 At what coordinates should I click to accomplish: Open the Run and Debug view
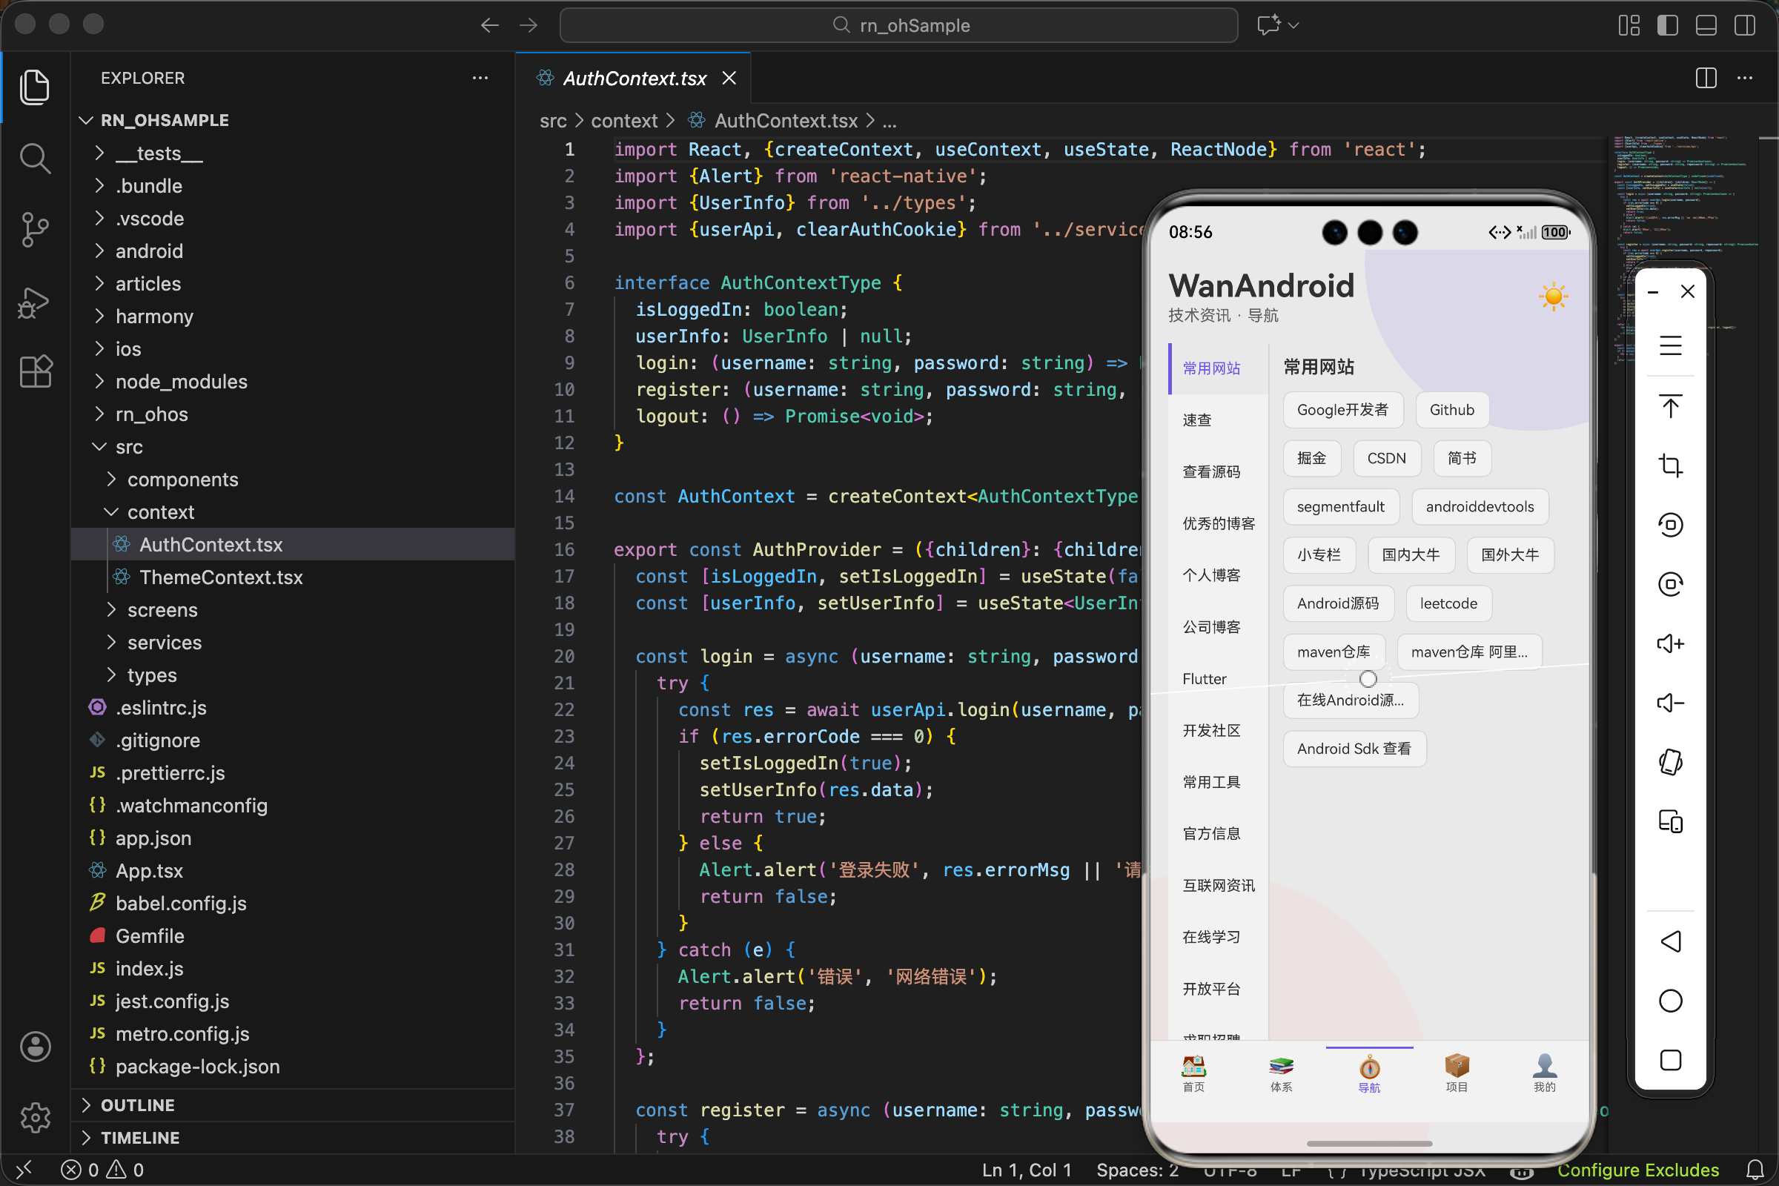pyautogui.click(x=35, y=302)
